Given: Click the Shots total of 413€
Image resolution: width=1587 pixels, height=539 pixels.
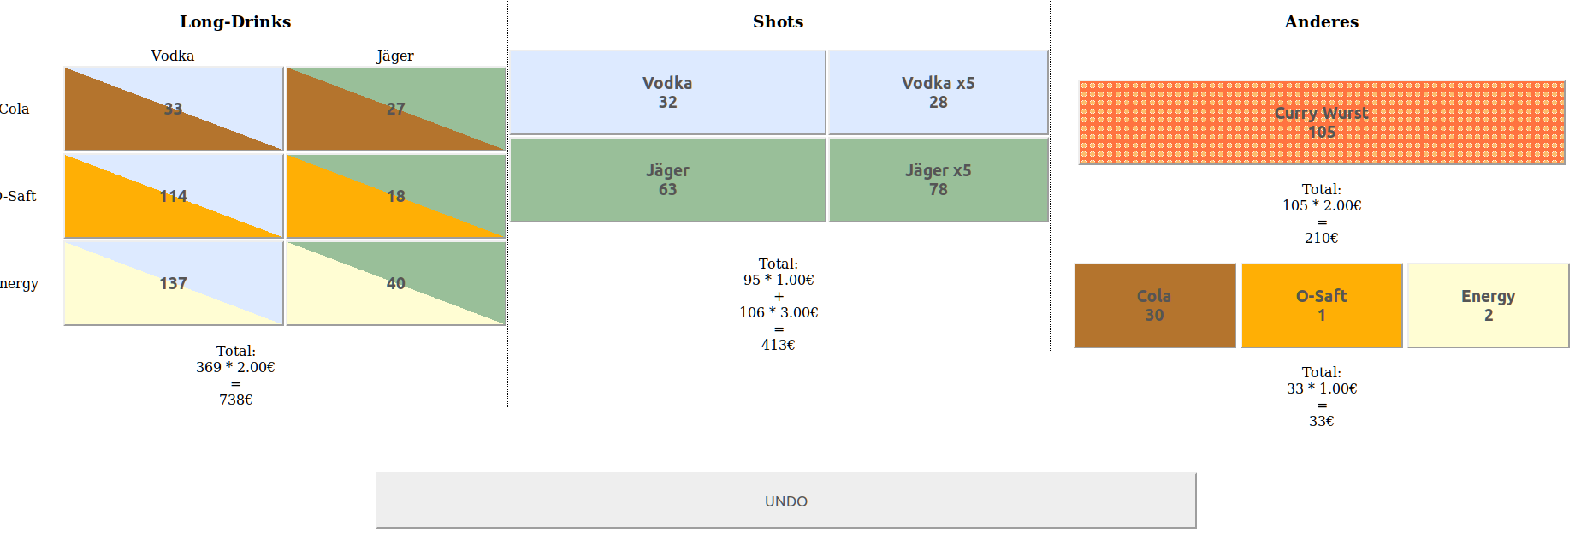Looking at the screenshot, I should [x=778, y=345].
